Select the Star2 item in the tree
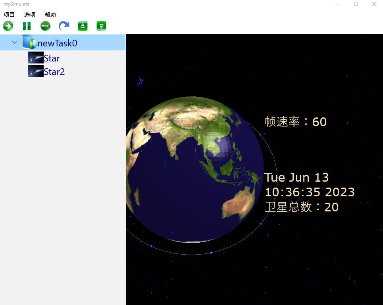Viewport: 383px width, 305px height. tap(54, 72)
